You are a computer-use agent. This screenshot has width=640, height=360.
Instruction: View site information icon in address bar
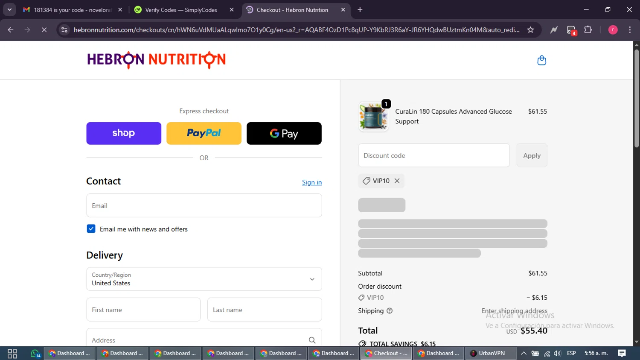[x=64, y=30]
